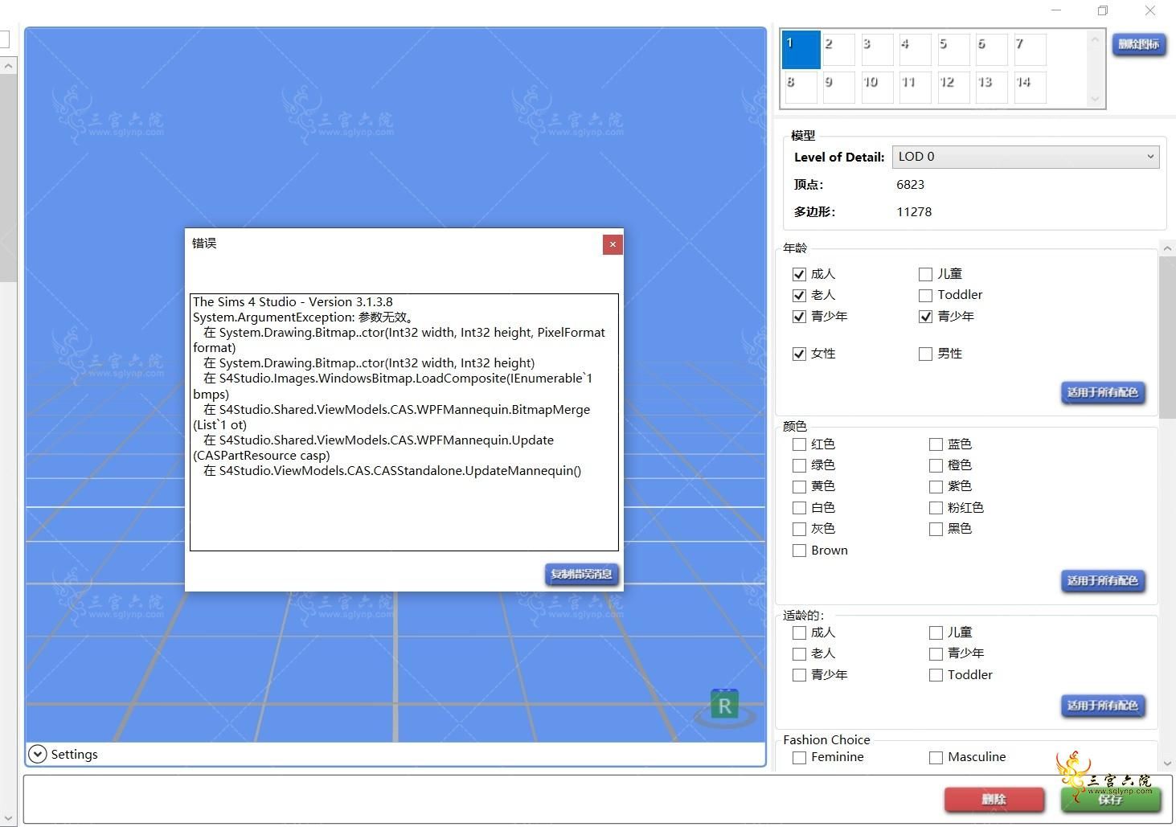Check the 橙色 color checkbox
The image size is (1176, 827).
click(x=936, y=465)
